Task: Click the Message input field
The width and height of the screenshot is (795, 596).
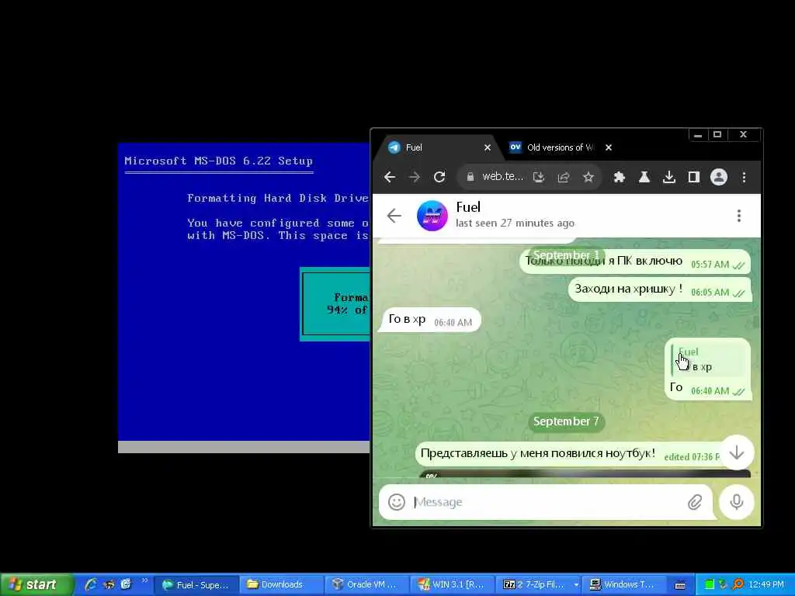Action: [x=547, y=502]
